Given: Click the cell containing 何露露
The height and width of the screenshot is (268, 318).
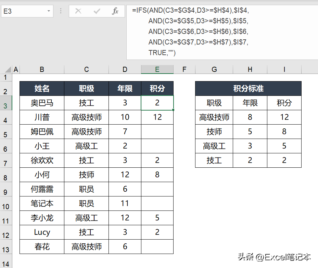Looking at the screenshot, I should coord(42,189).
